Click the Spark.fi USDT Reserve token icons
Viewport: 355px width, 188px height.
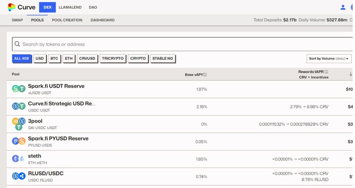(19, 89)
